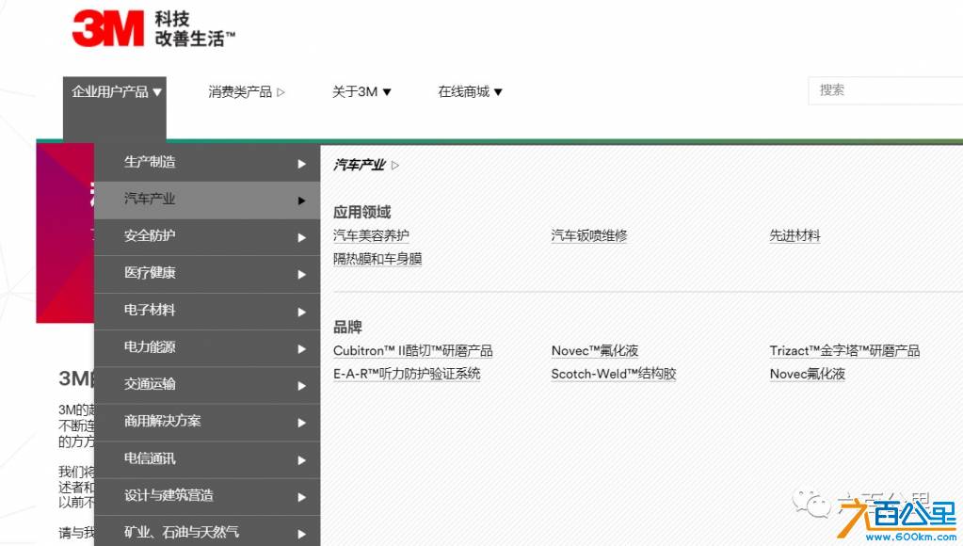Expand arrow beside 医疗健康
Viewport: 963px width, 546px height.
301,275
